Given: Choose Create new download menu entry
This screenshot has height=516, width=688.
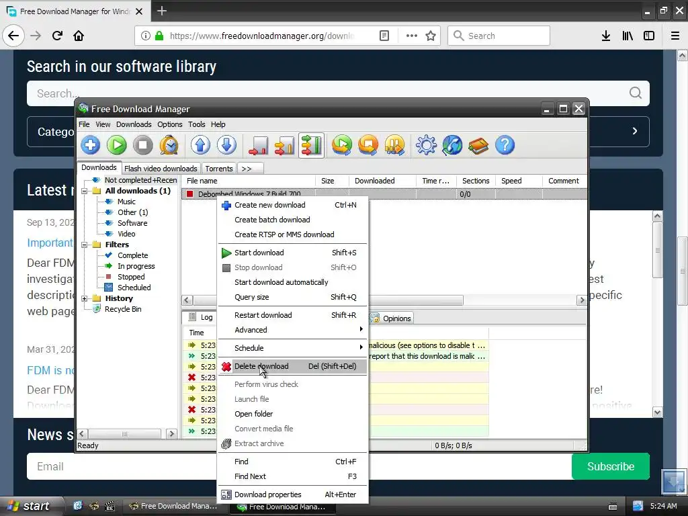Looking at the screenshot, I should [292, 205].
